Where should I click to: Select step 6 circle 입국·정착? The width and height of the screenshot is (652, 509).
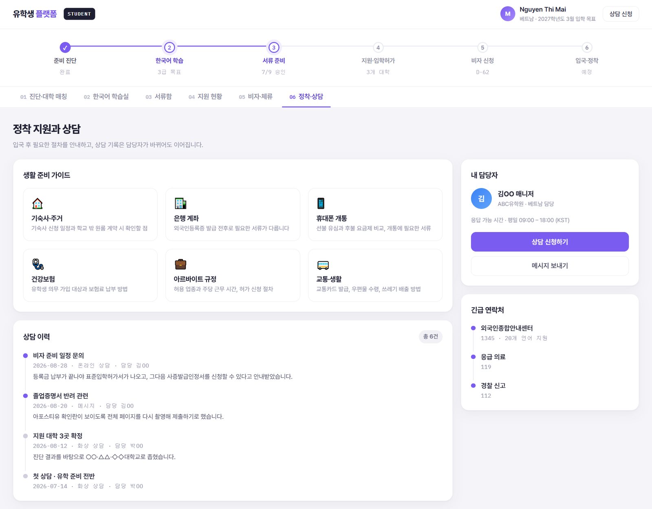[x=587, y=47]
